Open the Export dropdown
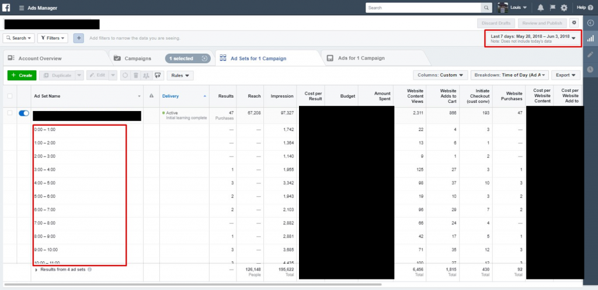This screenshot has width=598, height=290. (x=565, y=75)
